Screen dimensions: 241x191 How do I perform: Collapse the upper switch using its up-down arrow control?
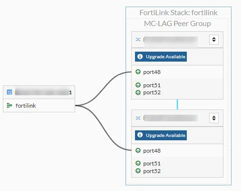pos(214,39)
